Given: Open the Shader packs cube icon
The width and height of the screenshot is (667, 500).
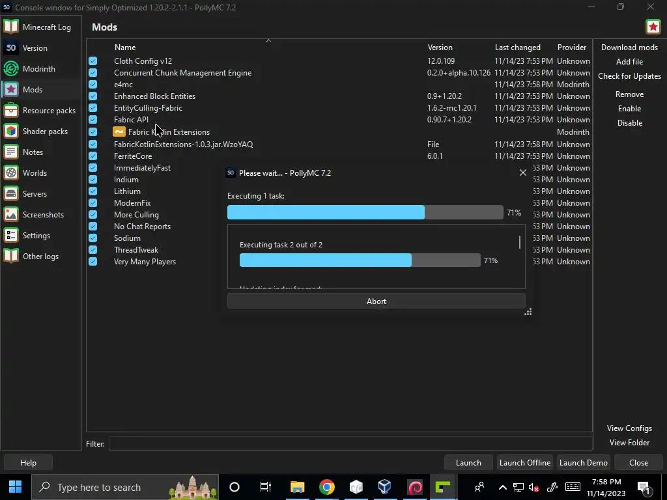Looking at the screenshot, I should pos(11,131).
